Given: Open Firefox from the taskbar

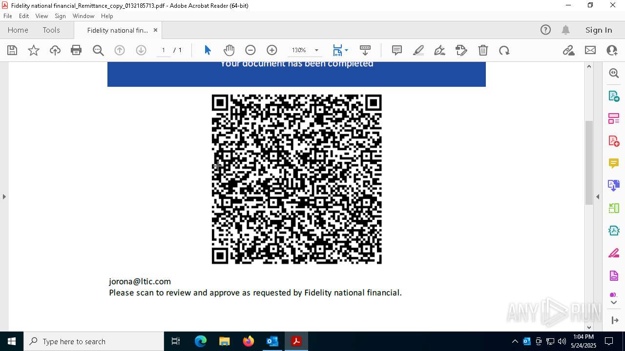Looking at the screenshot, I should coord(249,341).
